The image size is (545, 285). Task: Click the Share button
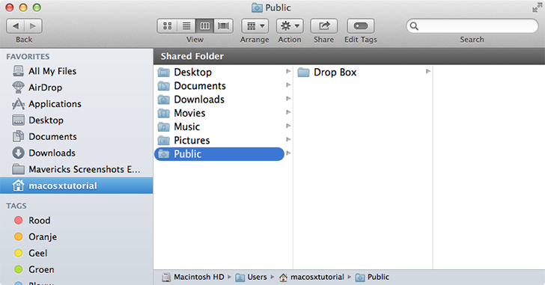coord(323,26)
